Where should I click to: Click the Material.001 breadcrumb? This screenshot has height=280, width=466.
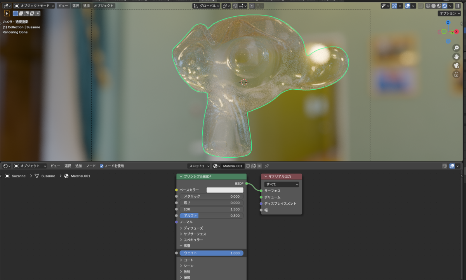77,176
